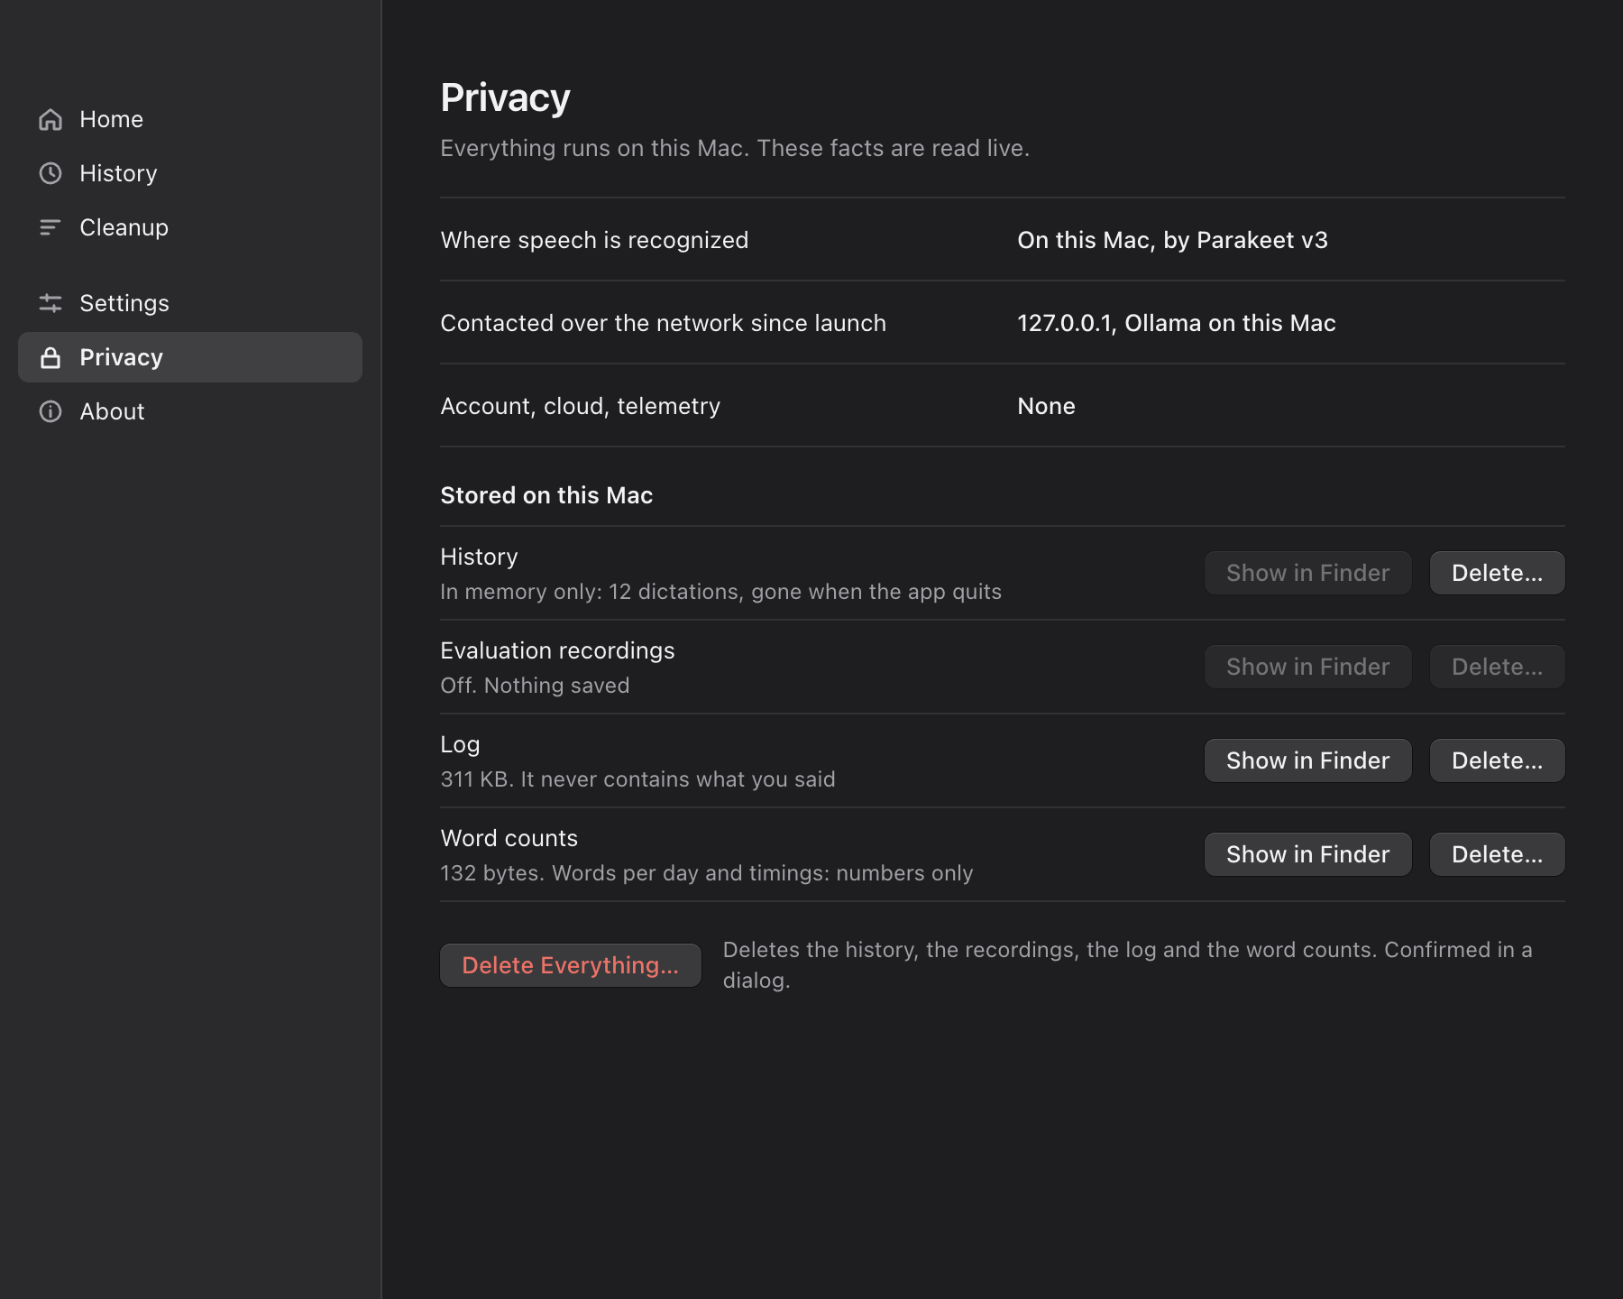Click the Privacy page heading

[x=505, y=97]
